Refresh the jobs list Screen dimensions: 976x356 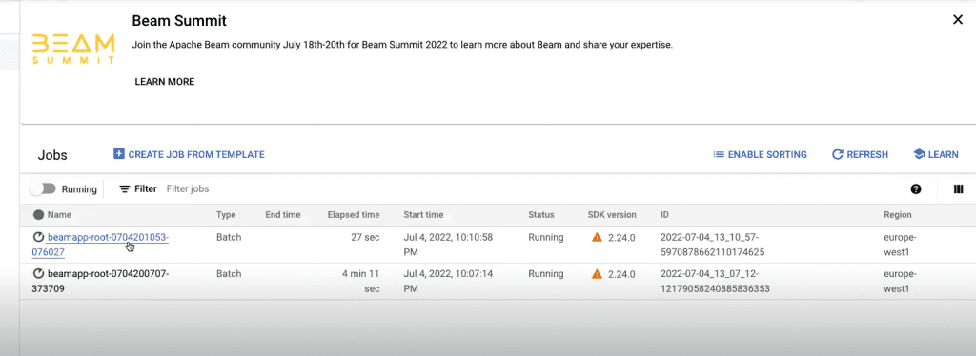[860, 155]
